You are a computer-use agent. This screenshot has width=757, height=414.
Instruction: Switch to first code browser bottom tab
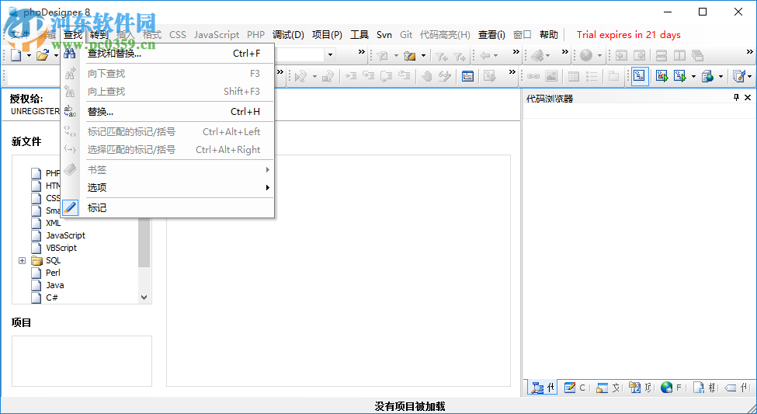click(x=542, y=388)
